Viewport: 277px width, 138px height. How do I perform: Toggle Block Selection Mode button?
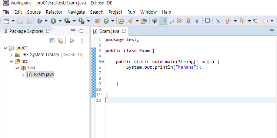tap(188, 21)
